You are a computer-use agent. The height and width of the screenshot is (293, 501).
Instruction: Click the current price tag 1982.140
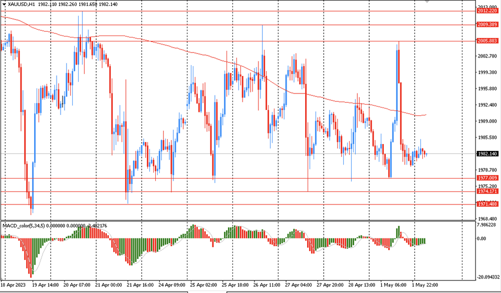point(487,154)
